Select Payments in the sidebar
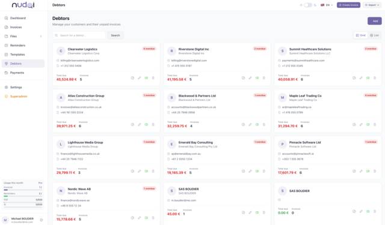The width and height of the screenshot is (385, 225). point(23,73)
